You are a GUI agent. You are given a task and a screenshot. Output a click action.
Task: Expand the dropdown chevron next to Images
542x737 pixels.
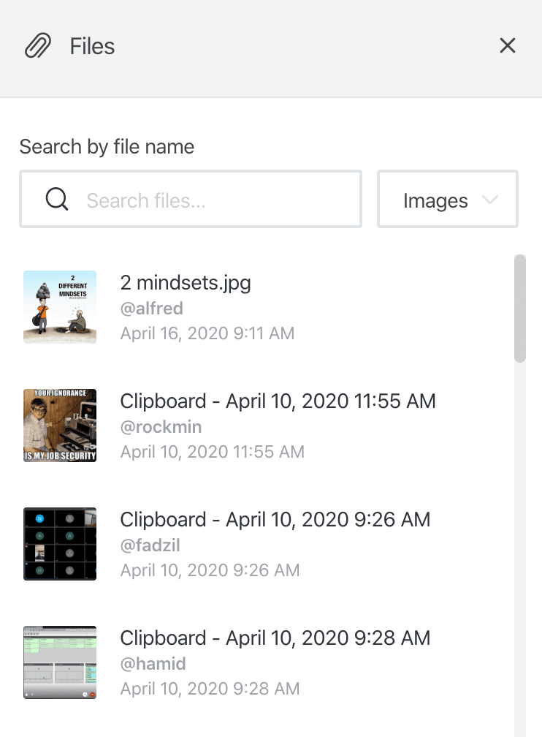click(x=490, y=200)
